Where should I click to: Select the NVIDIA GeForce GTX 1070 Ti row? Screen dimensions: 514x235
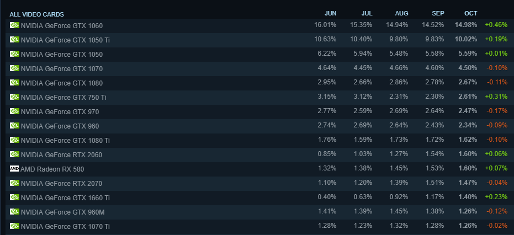(x=258, y=226)
